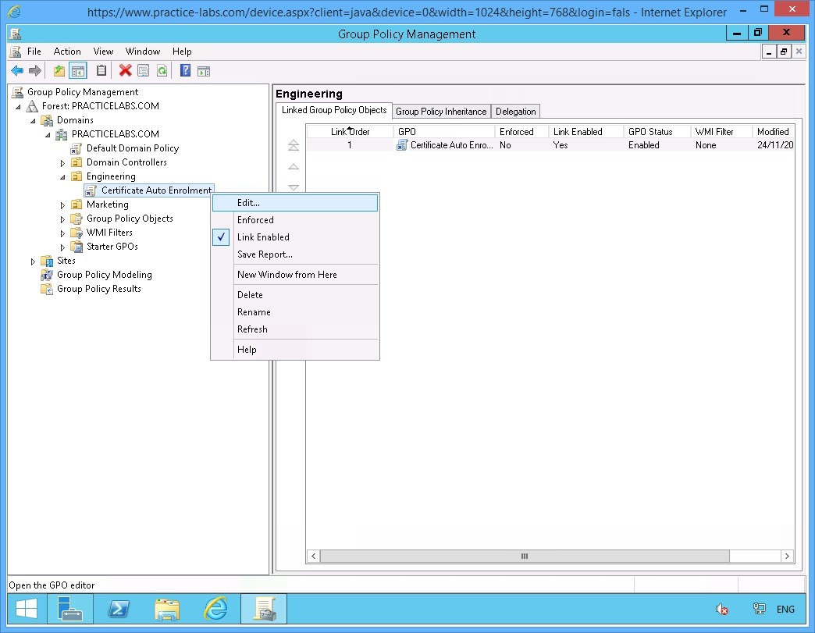Expand the Marketing organizational unit
The image size is (815, 633).
[63, 204]
